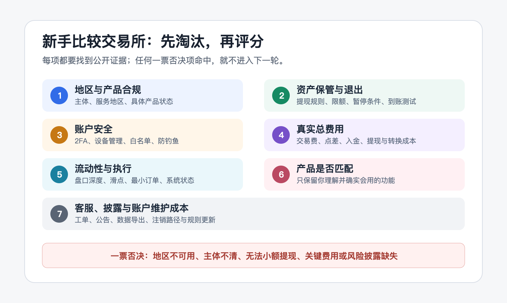Click the red 一票否决 warning banner

click(254, 255)
